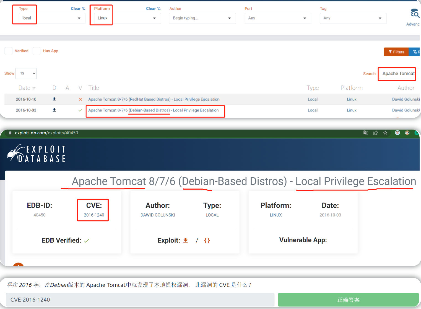Click the page title Apache Tomcat 8/7/6 heading
Screen dimensions: 421x309
click(244, 181)
